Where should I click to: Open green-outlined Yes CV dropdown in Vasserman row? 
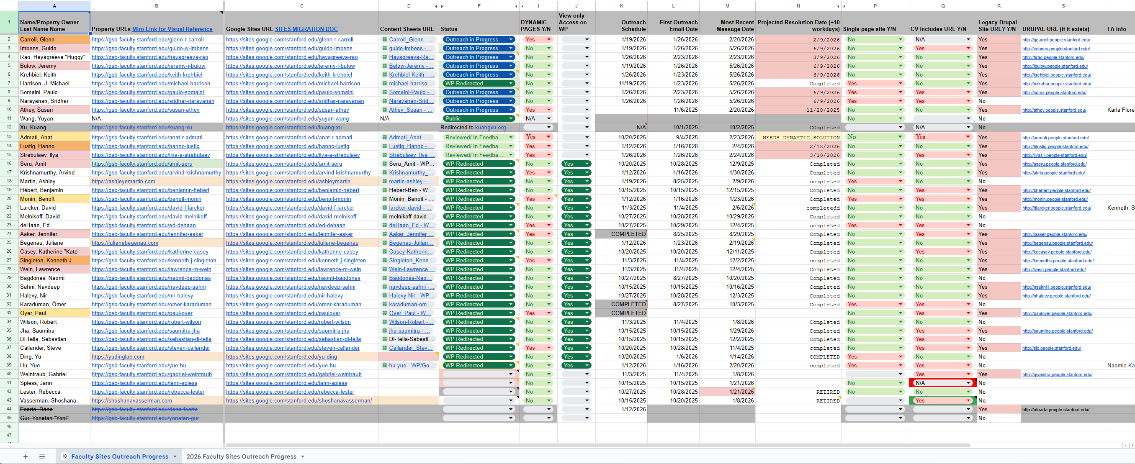click(x=968, y=400)
